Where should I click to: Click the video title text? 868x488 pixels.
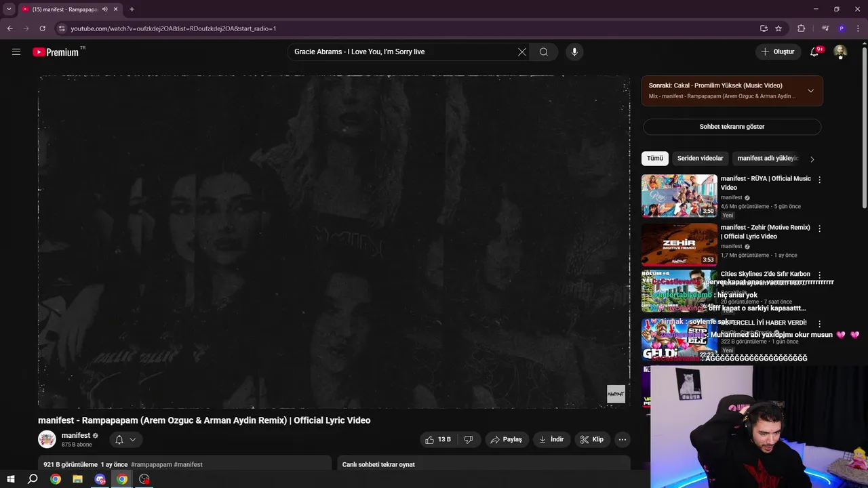(x=204, y=420)
